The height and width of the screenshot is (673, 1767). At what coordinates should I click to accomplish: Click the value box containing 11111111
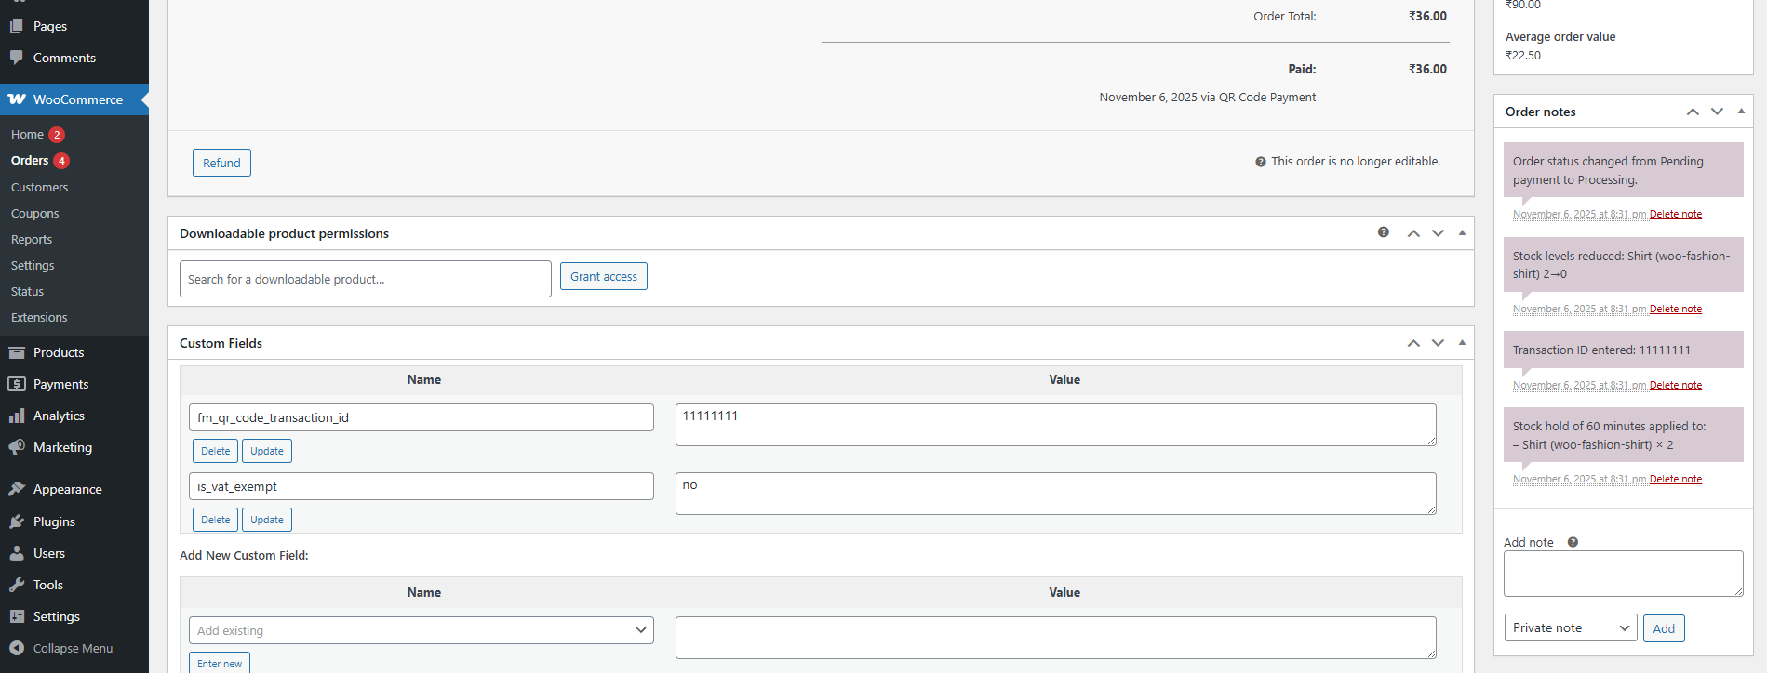click(x=1056, y=425)
